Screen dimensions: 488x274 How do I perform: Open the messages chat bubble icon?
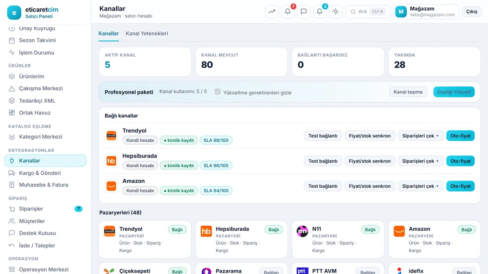coord(304,12)
